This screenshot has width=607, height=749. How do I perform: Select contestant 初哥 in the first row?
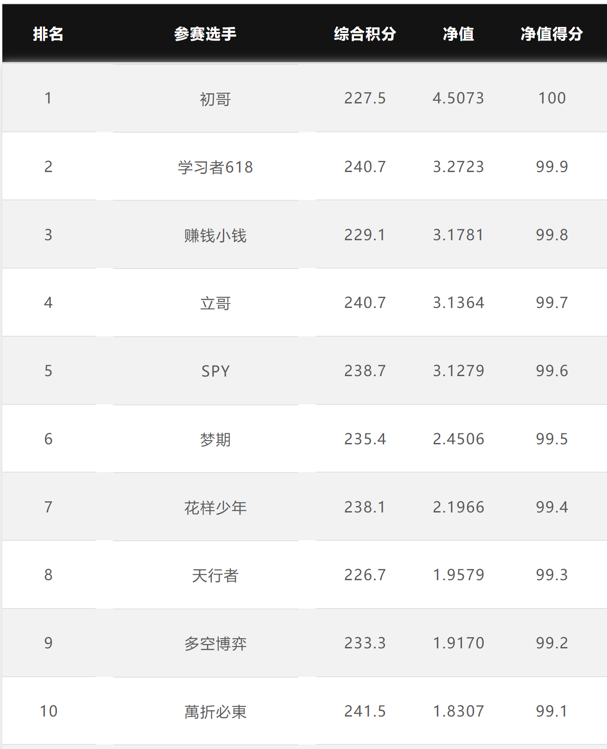tap(215, 99)
